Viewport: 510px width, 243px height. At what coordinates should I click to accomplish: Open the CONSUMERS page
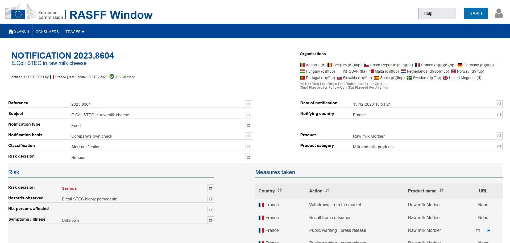click(47, 32)
